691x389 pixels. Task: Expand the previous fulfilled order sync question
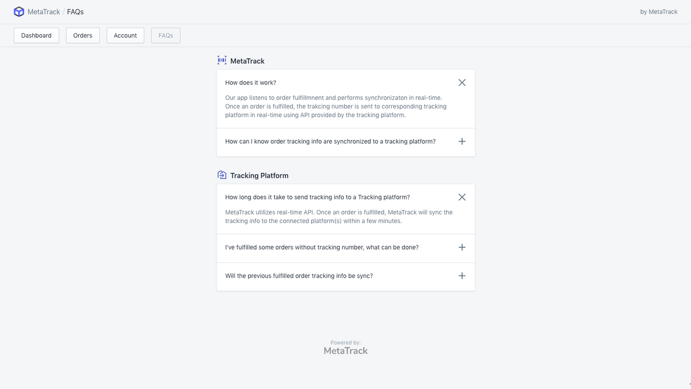462,276
